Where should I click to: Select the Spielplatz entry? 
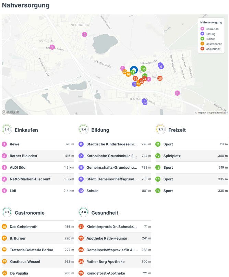(192, 156)
